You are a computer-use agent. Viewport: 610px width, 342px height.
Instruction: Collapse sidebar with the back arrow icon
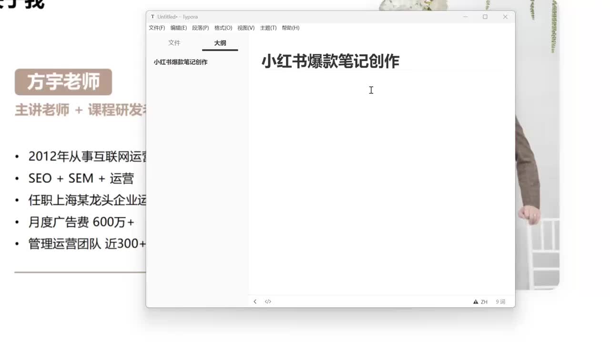coord(255,302)
